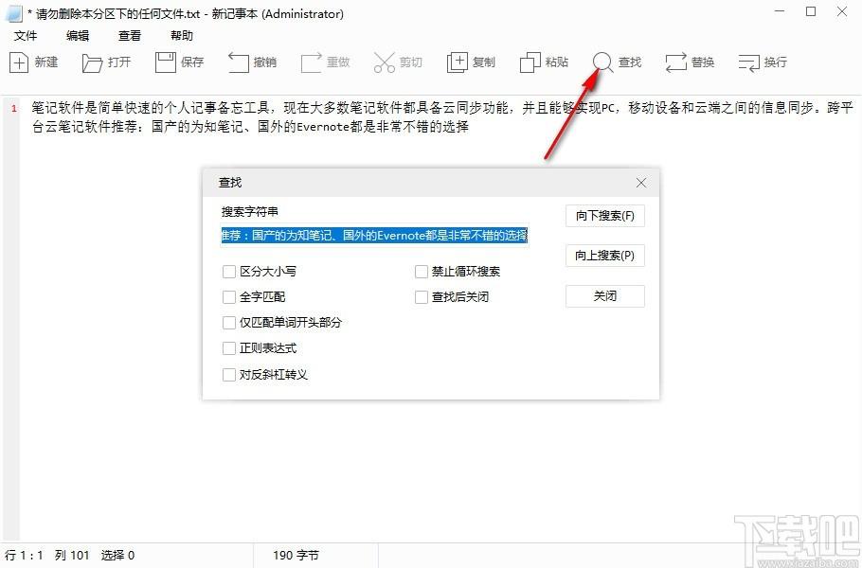
Task: Undo via the 撤销 toolbar icon
Action: point(238,62)
